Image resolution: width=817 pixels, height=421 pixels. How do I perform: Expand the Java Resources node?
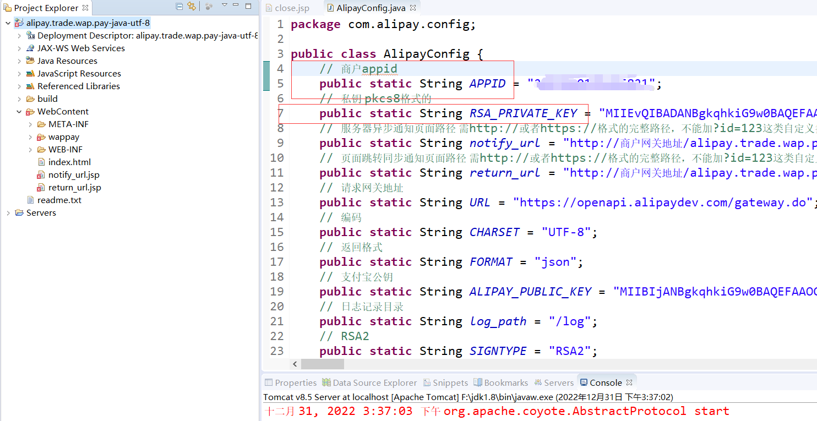click(19, 61)
